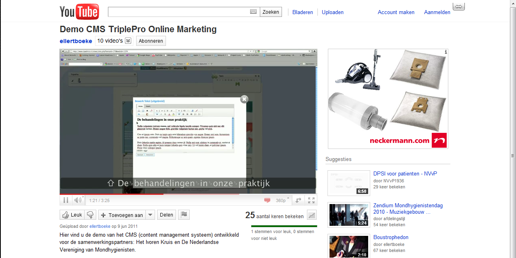The image size is (516, 258).
Task: Click the thumbs-down dislike icon
Action: 90,215
